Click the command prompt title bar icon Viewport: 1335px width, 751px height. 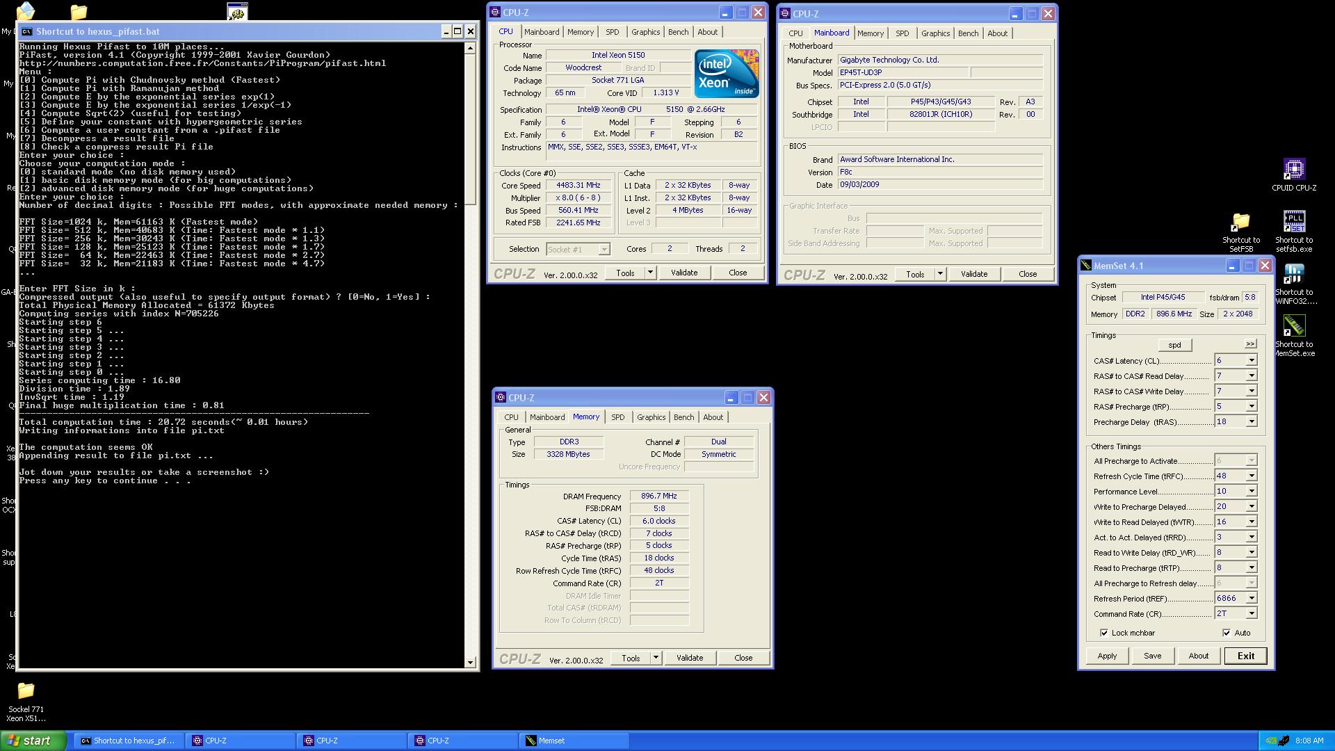[x=26, y=31]
